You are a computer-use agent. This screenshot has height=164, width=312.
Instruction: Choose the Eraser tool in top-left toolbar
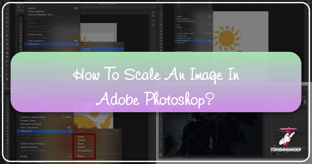coord(7,44)
